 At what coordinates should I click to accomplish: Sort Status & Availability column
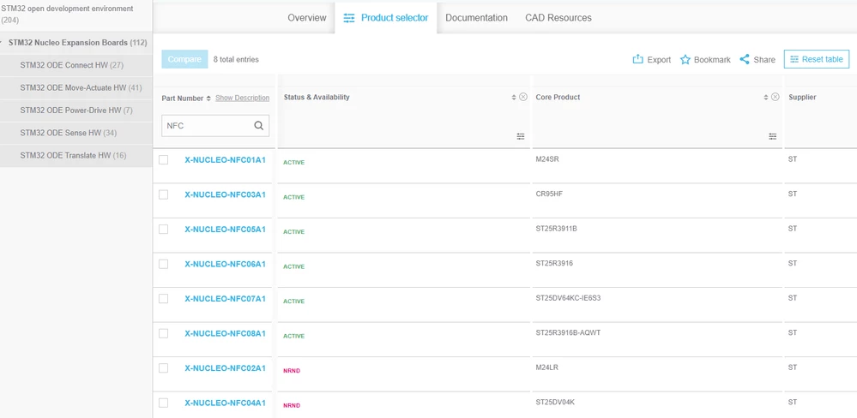click(x=514, y=97)
